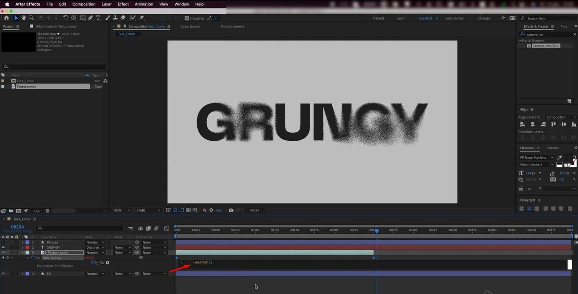578x294 pixels.
Task: Click the eyedropper in the Character panel
Action: tap(559, 158)
